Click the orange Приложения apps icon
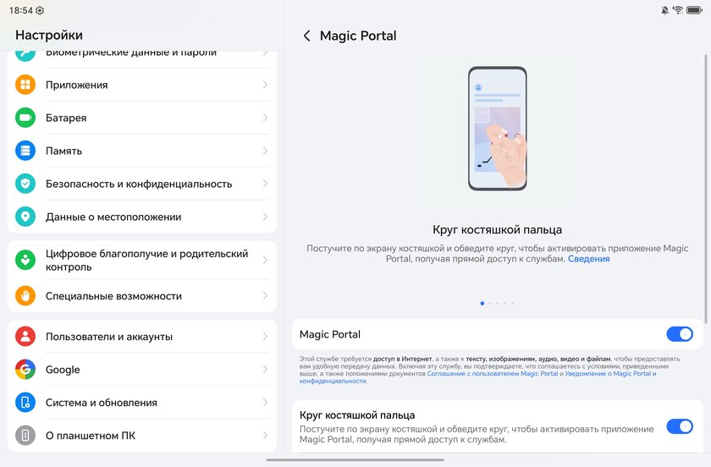This screenshot has width=711, height=467. pyautogui.click(x=25, y=85)
